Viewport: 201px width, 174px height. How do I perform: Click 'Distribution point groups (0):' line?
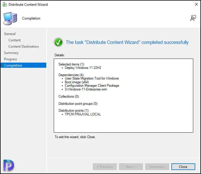(x=78, y=104)
